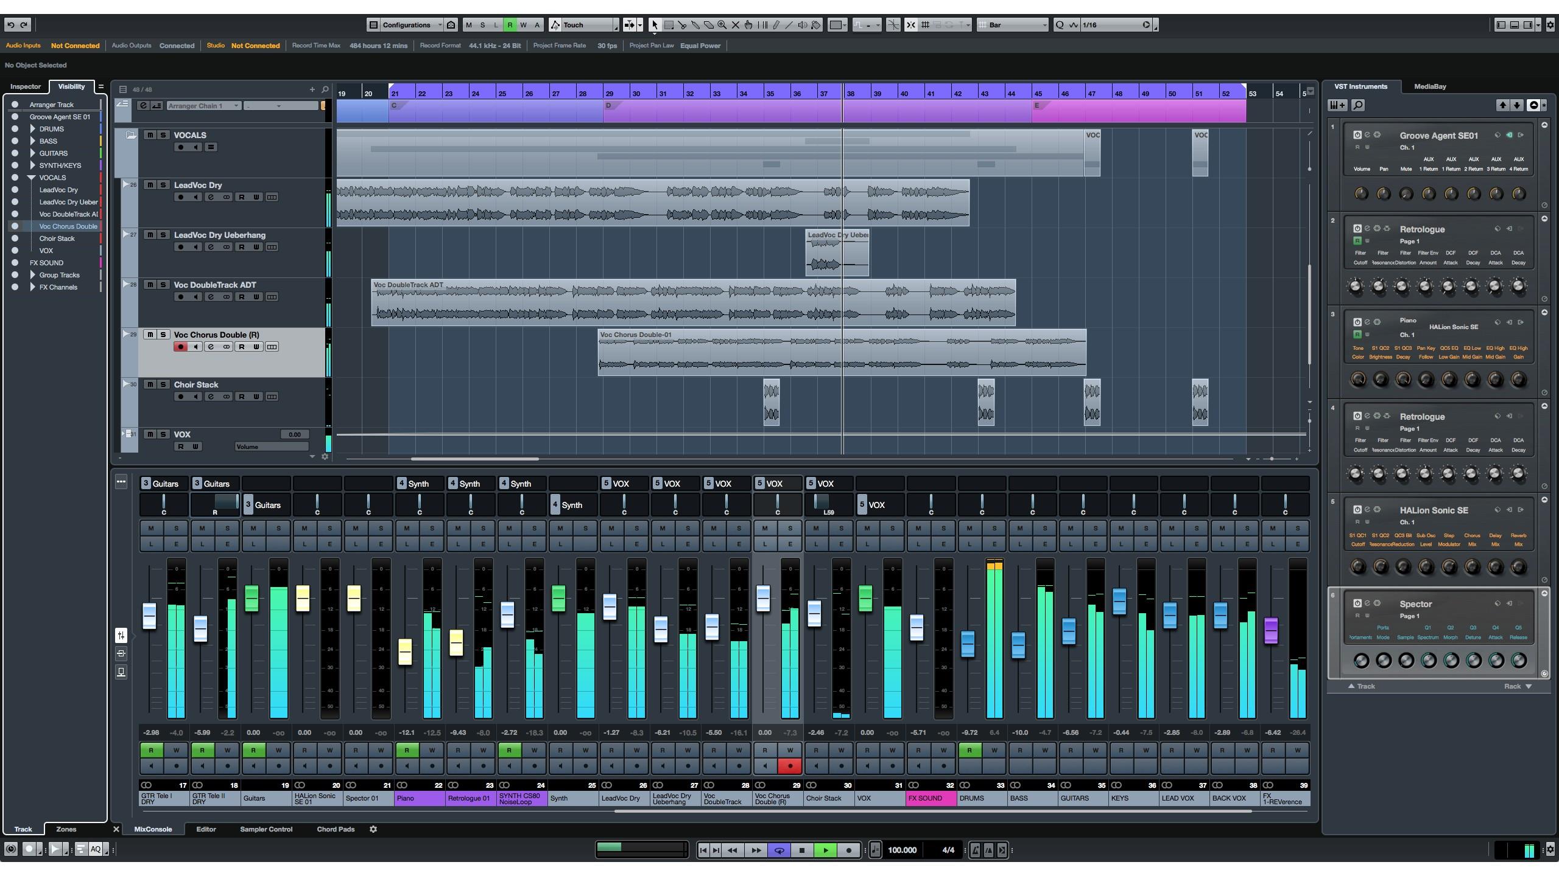Image resolution: width=1559 pixels, height=876 pixels.
Task: Click the tempo value 100.000 field
Action: click(902, 850)
